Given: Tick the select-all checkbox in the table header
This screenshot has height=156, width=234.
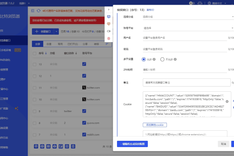Looking at the screenshot, I should point(34,53).
